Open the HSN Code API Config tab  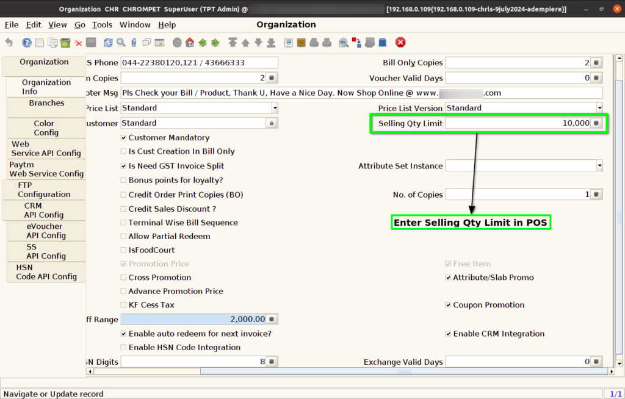pos(46,272)
